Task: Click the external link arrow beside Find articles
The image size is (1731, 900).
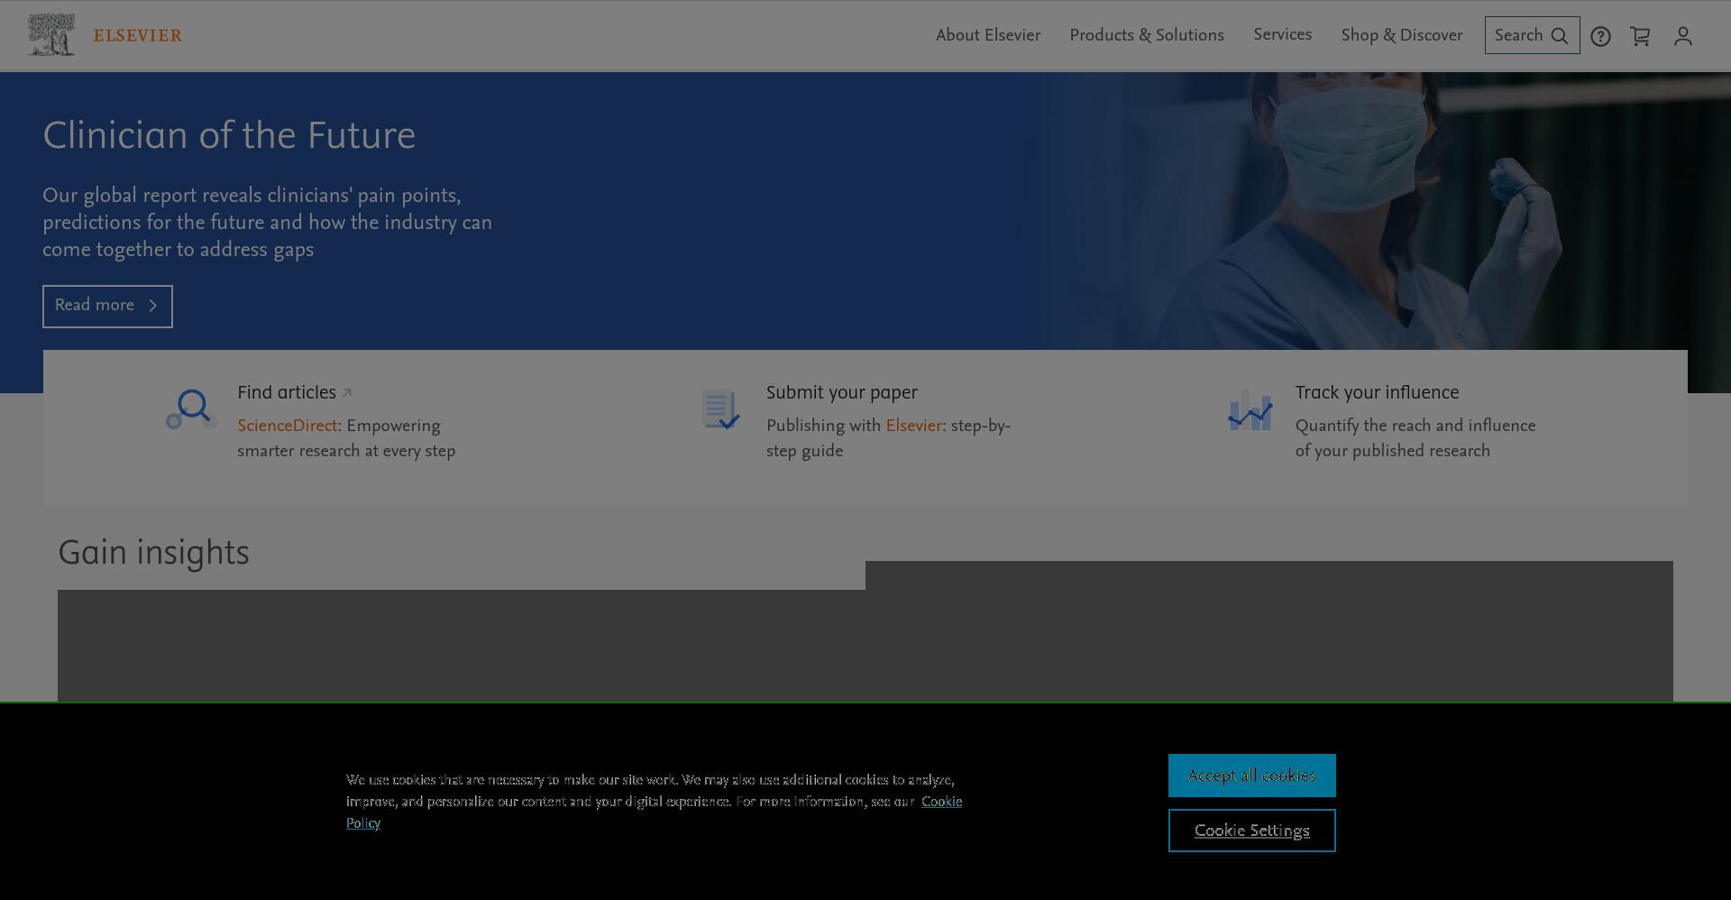Action: click(347, 393)
